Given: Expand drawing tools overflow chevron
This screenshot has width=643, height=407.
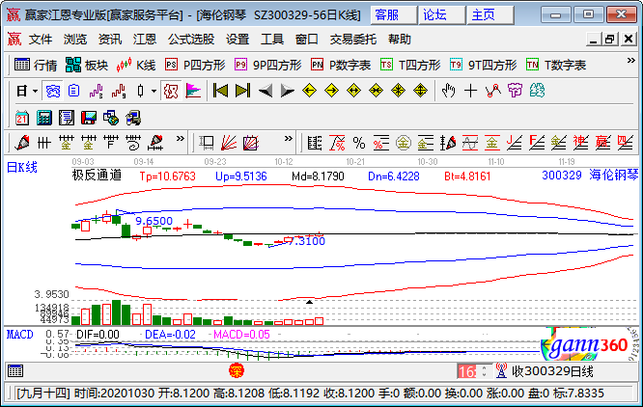Looking at the screenshot, I should [180, 138].
